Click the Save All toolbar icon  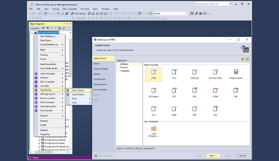click(67, 14)
